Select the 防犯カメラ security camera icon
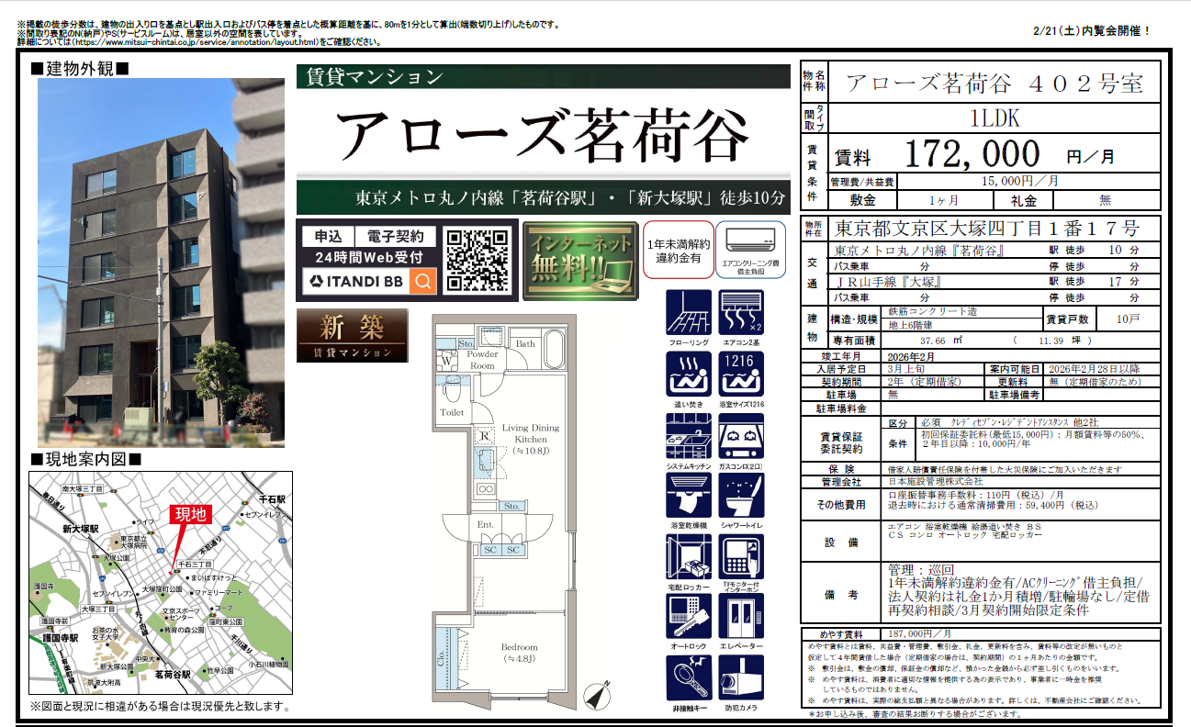The image size is (1191, 727). (741, 677)
